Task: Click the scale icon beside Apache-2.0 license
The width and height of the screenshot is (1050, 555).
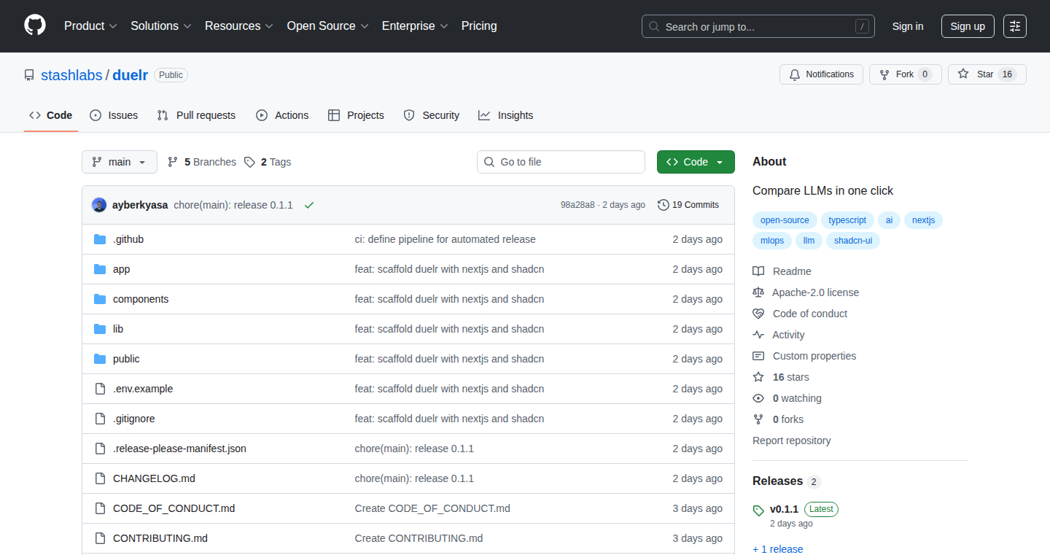Action: coord(758,292)
